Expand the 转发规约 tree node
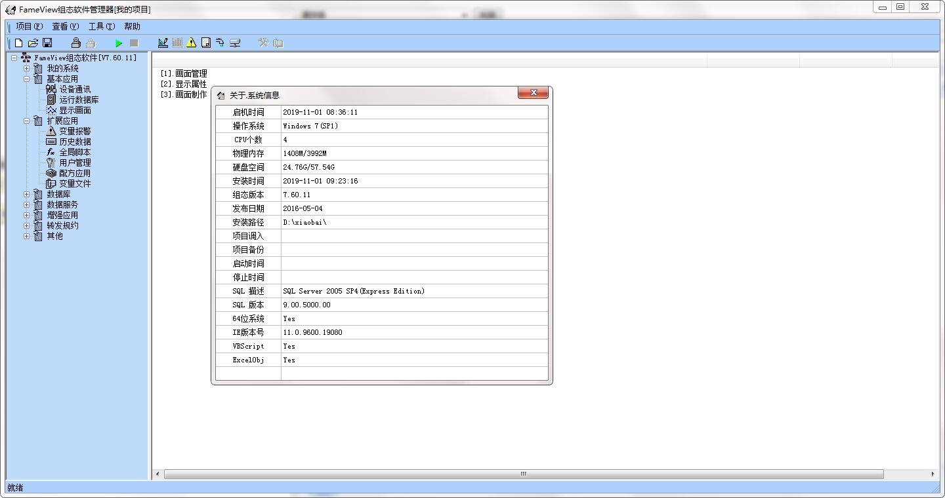 click(x=27, y=225)
